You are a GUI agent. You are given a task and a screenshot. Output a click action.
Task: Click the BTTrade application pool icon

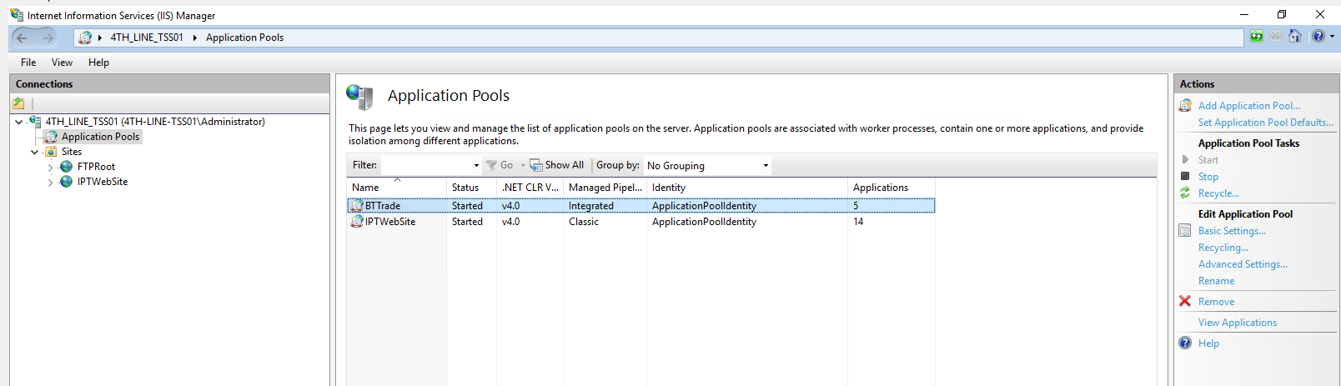coord(357,206)
